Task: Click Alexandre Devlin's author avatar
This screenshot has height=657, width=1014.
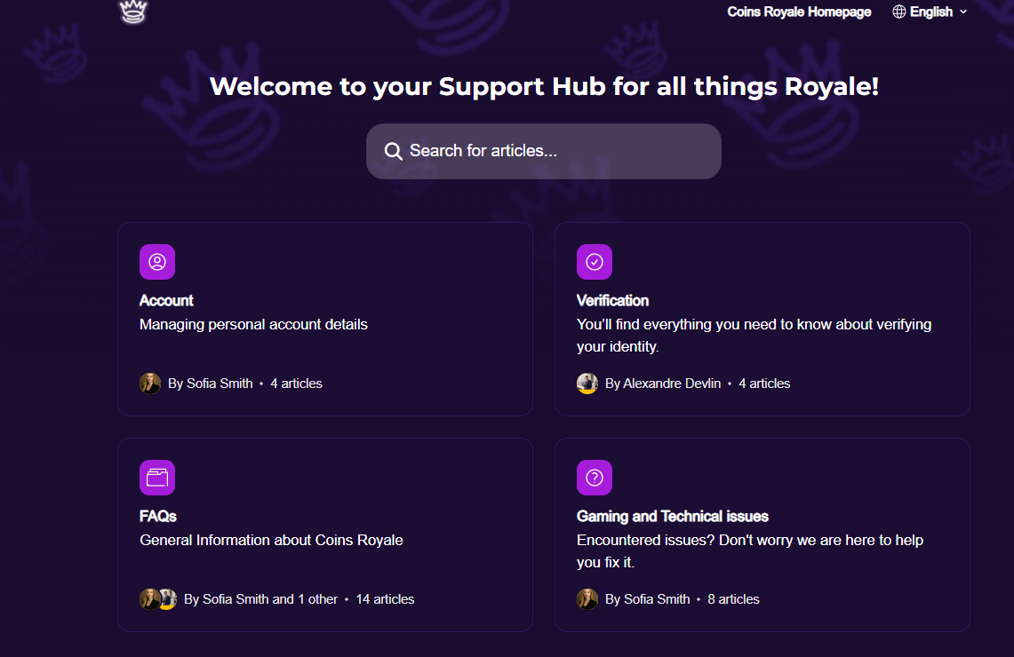Action: 587,384
